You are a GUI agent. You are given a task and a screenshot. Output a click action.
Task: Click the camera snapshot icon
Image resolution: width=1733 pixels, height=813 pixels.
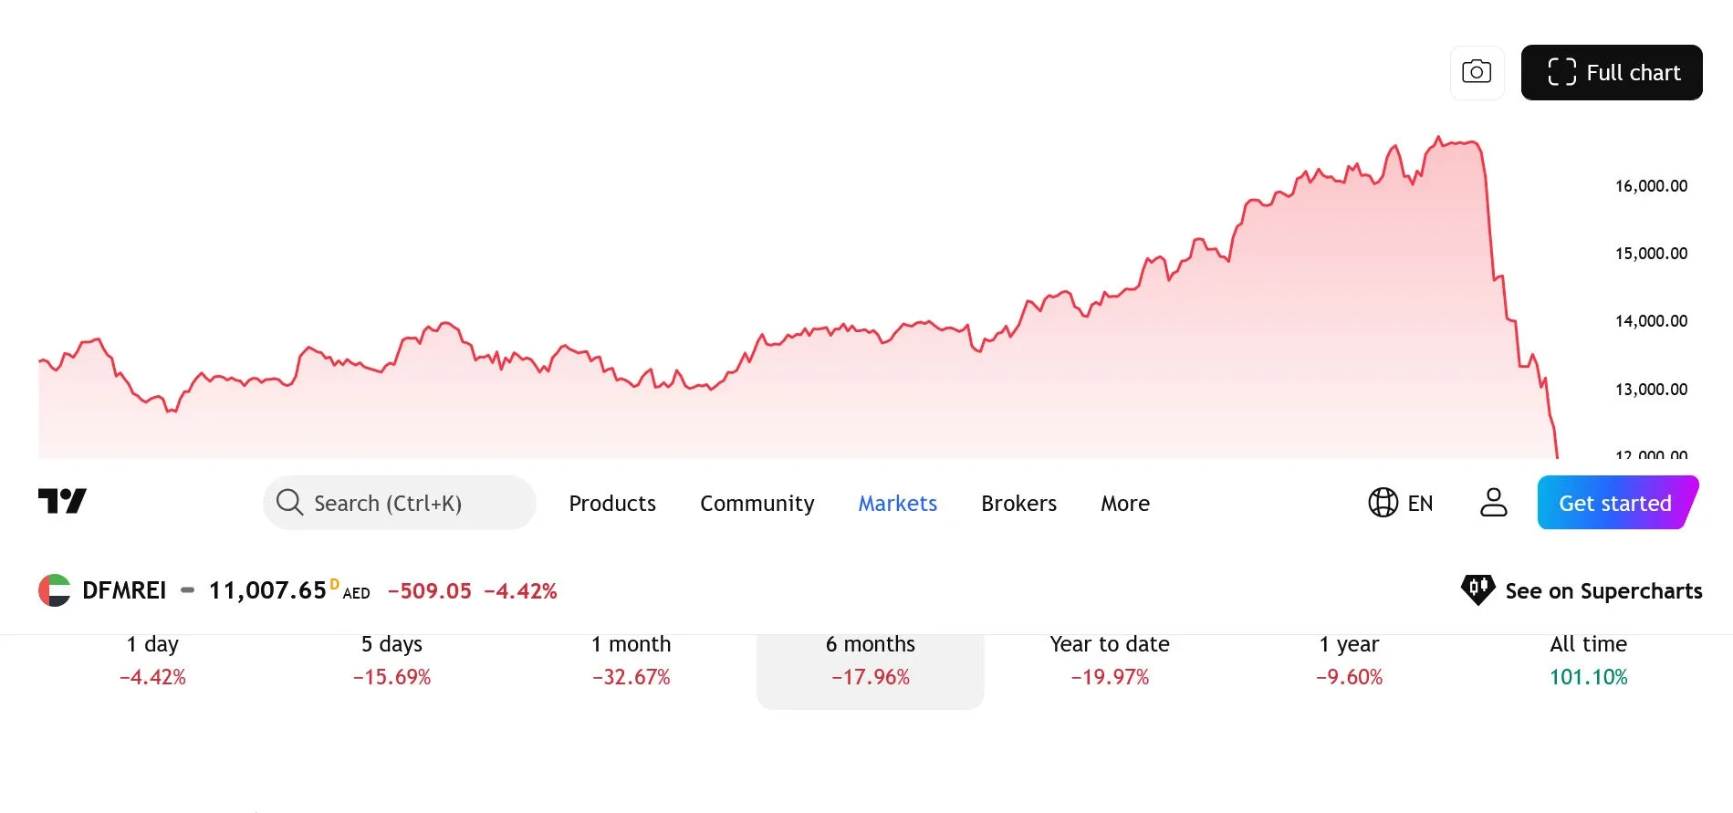click(x=1477, y=72)
